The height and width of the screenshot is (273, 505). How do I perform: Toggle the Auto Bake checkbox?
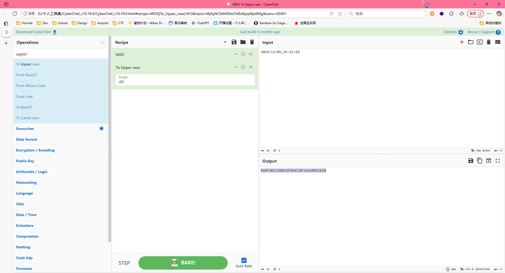point(244,260)
